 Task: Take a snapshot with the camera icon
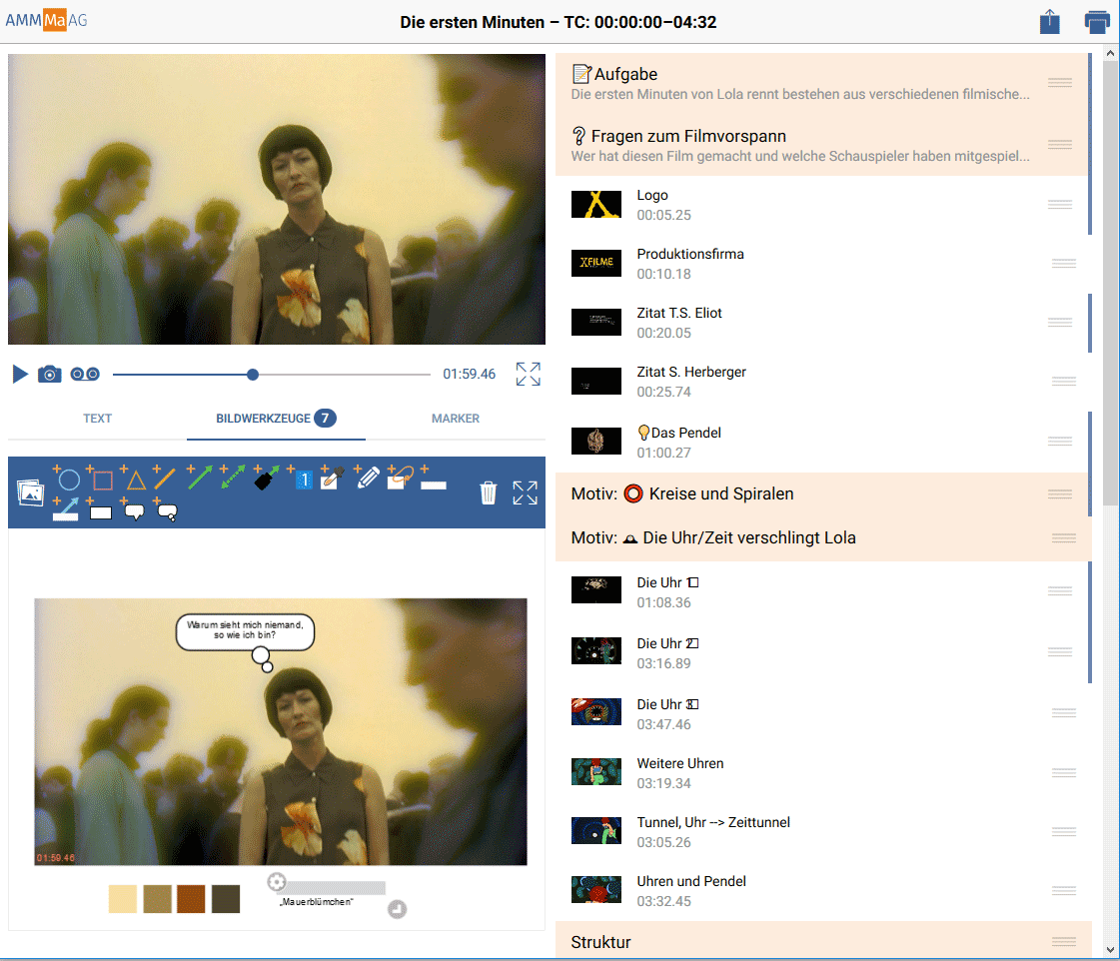[49, 375]
